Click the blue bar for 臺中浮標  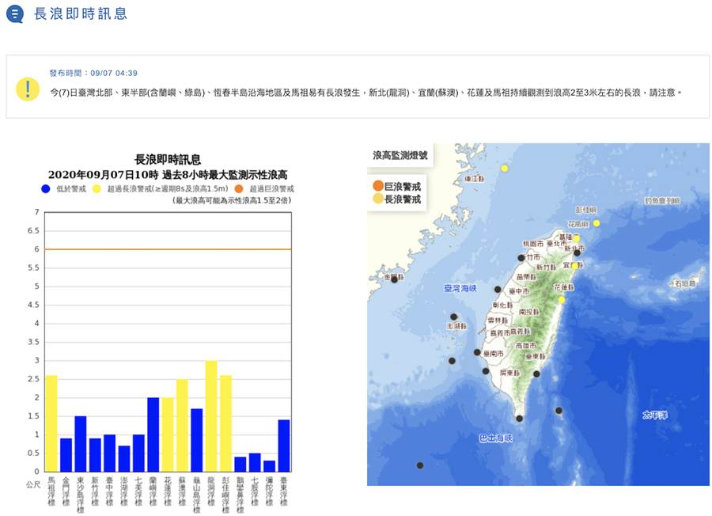(x=109, y=453)
